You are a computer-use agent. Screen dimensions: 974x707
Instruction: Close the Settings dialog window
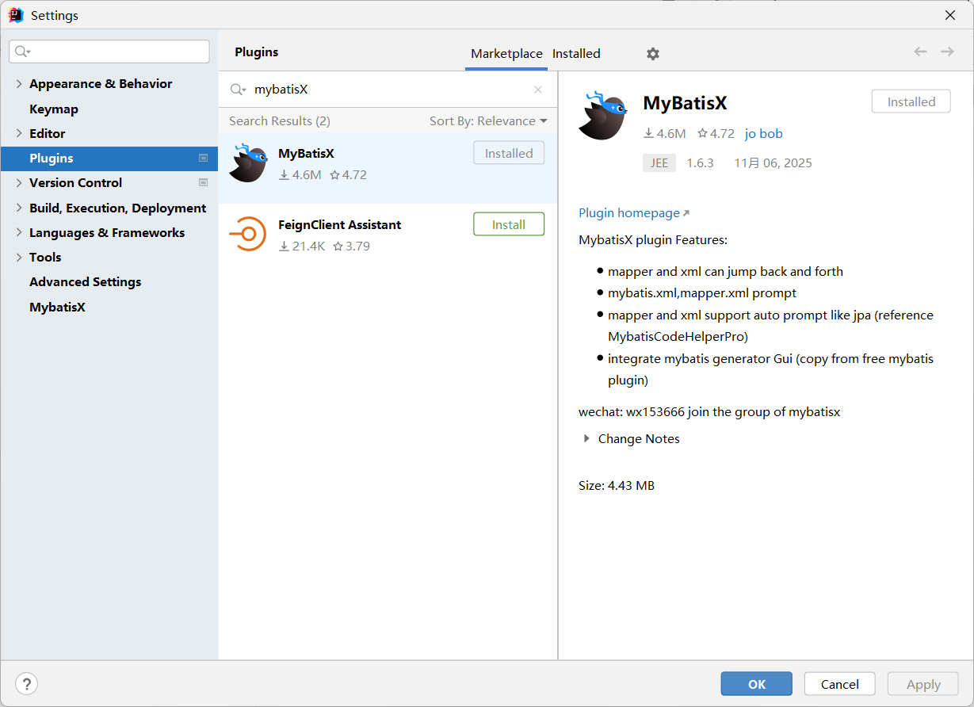coord(949,15)
